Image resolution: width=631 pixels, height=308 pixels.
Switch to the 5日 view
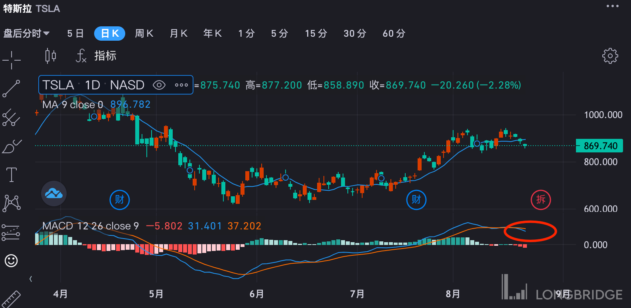click(75, 34)
